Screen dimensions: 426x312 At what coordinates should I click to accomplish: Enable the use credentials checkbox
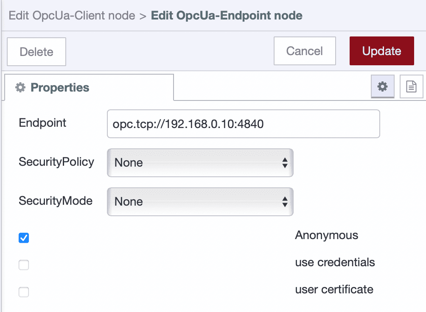click(24, 265)
